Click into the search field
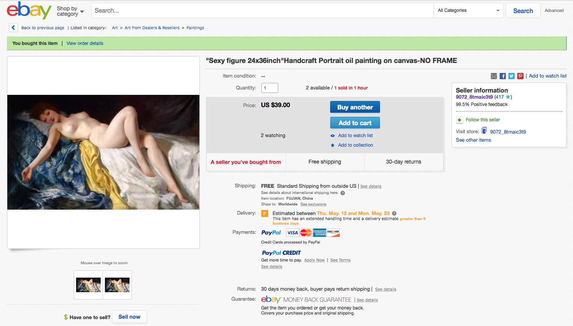Viewport: 573px width, 326px height. tap(262, 11)
